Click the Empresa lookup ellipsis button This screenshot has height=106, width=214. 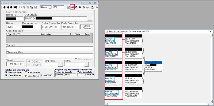(60, 64)
